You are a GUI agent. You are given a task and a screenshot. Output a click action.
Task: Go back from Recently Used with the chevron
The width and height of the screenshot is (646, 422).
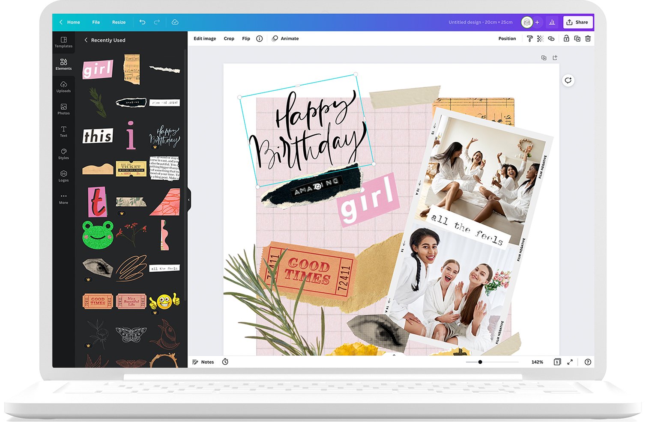coord(86,40)
